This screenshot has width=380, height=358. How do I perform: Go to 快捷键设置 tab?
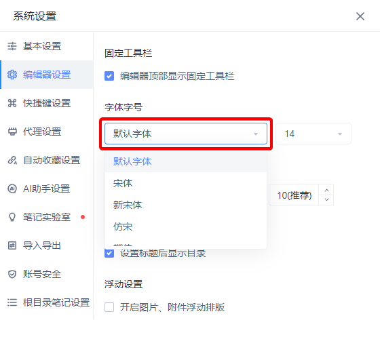point(47,103)
